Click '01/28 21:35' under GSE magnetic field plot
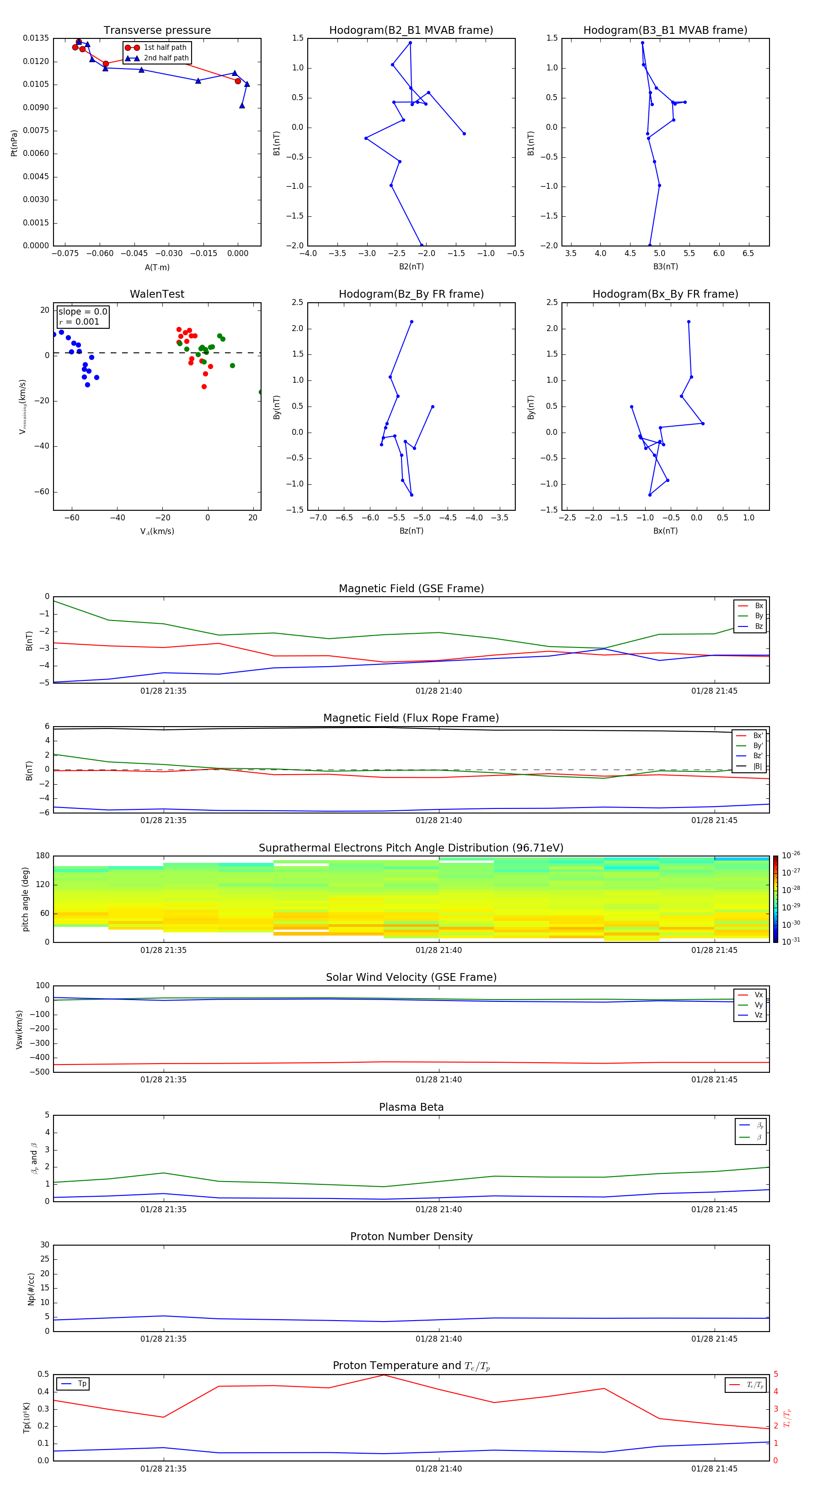 tap(163, 690)
